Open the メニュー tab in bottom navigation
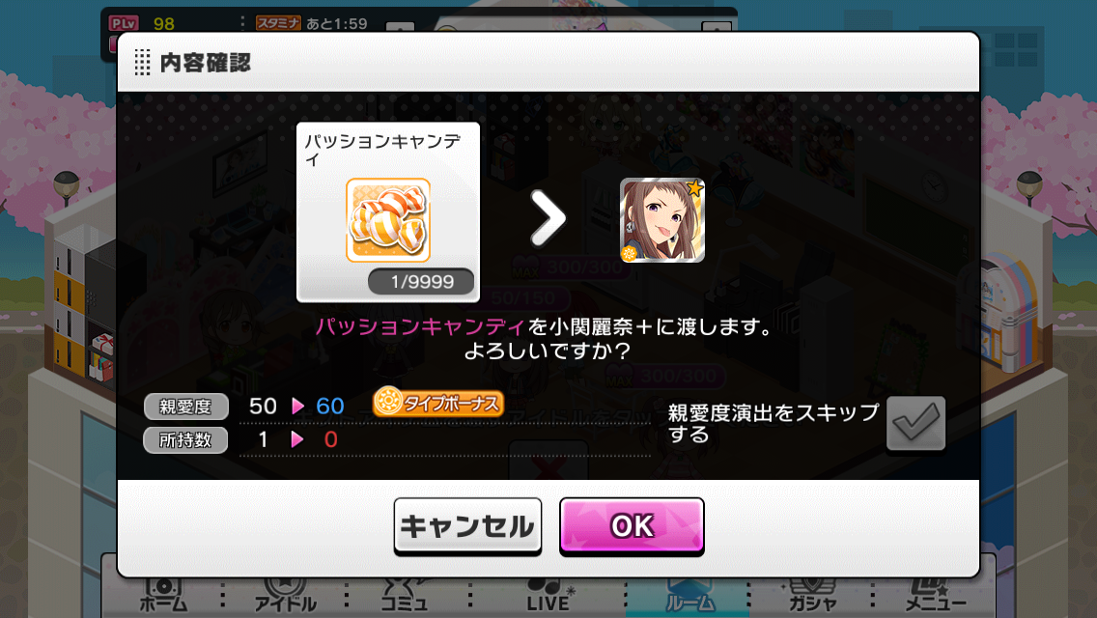The image size is (1097, 618). click(x=936, y=597)
